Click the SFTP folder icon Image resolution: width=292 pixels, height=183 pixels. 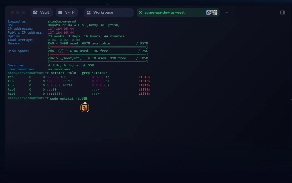click(60, 12)
